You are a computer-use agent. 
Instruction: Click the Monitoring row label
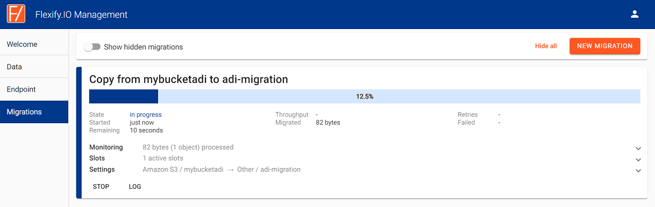[x=106, y=147]
